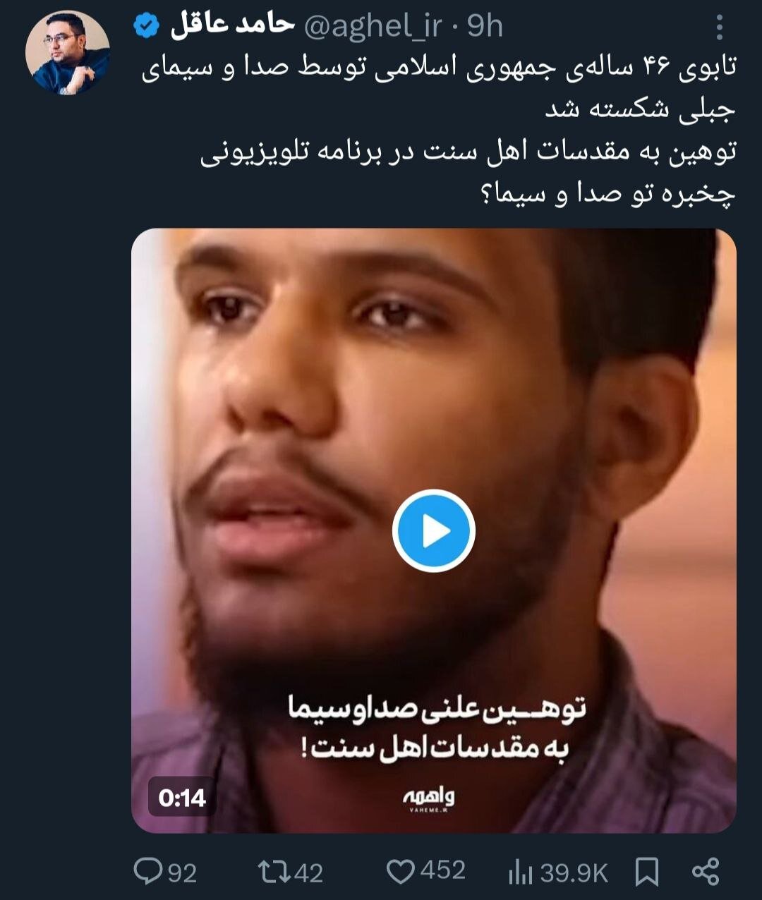Click the reply speech bubble icon
This screenshot has width=762, height=900.
[x=147, y=872]
